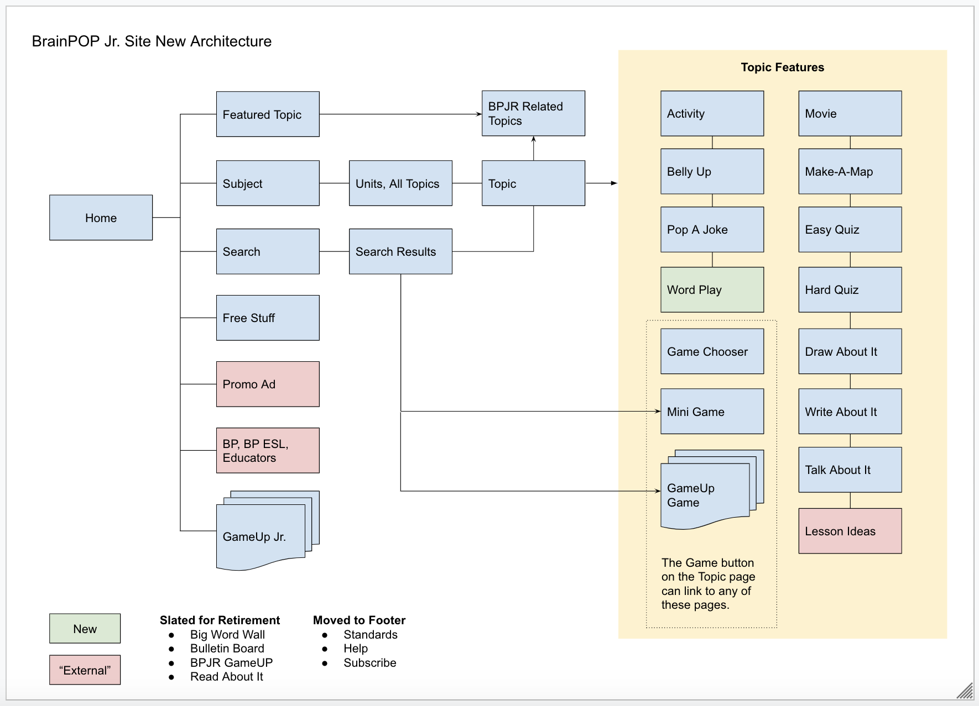Click the Featured Topic box
The width and height of the screenshot is (979, 706).
coord(268,114)
